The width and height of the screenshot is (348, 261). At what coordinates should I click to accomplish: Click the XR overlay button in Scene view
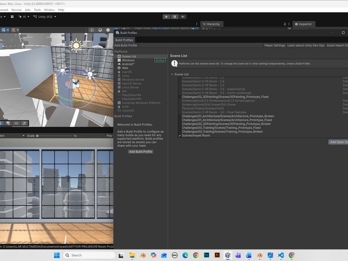pos(16,123)
